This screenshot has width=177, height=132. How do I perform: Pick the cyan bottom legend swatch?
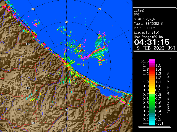(x=152, y=123)
